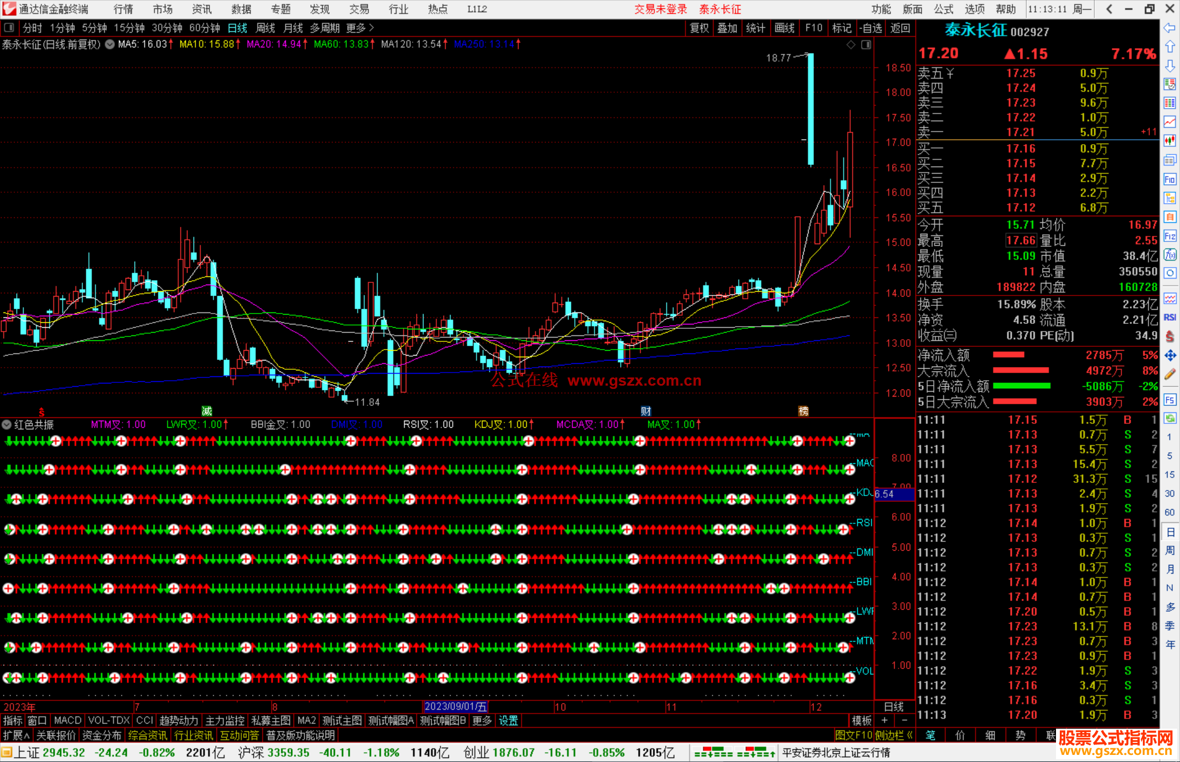Collapse the 侧边栏 sidebar arrows

pos(910,735)
